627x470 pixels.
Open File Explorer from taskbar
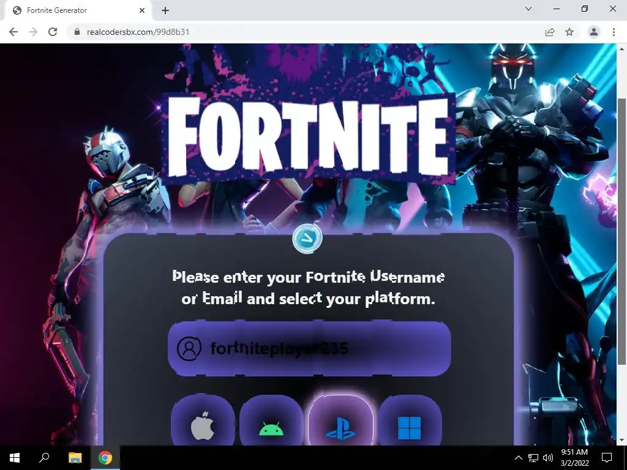tap(75, 458)
